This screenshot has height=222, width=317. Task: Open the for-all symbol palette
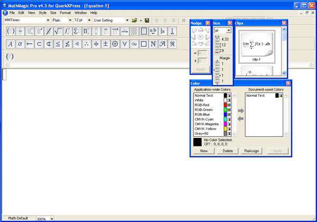pos(125,44)
